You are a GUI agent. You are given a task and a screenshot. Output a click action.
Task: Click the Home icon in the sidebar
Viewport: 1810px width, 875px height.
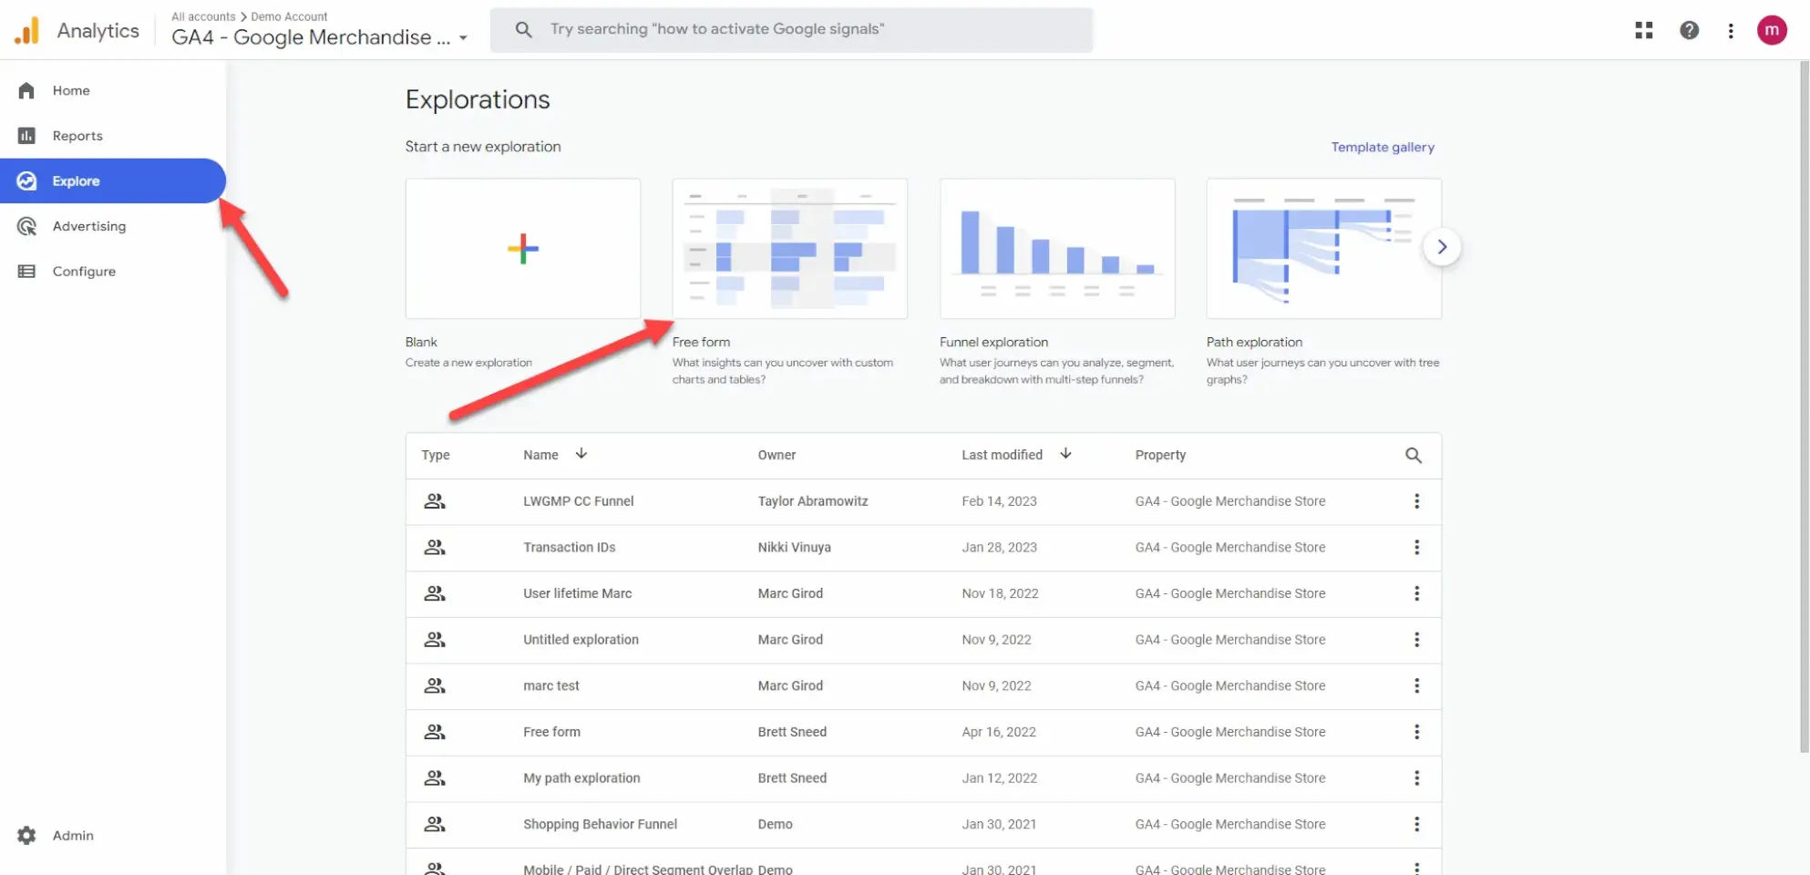pos(26,90)
